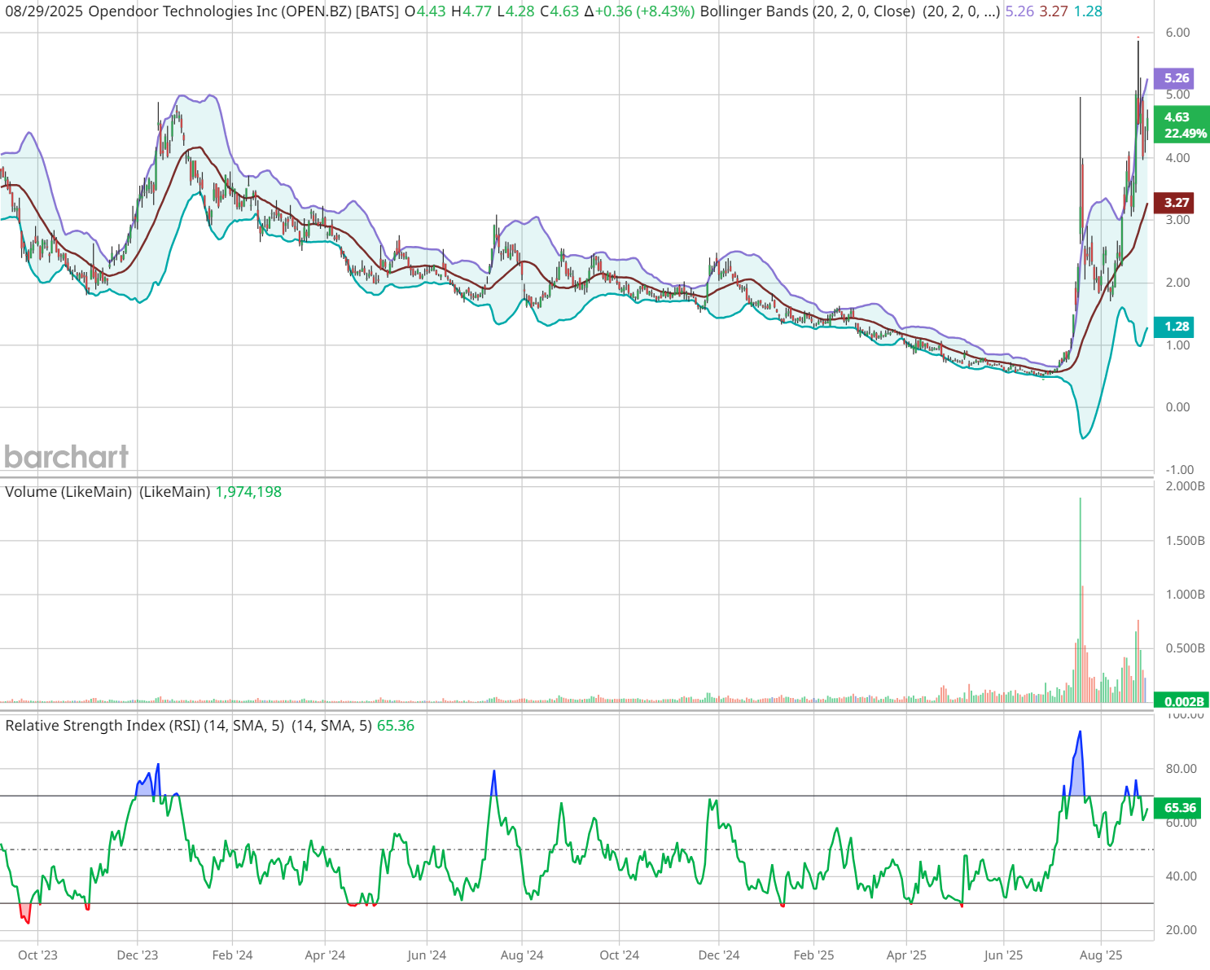Click the purple 5.26 badge on the price axis

(x=1176, y=78)
